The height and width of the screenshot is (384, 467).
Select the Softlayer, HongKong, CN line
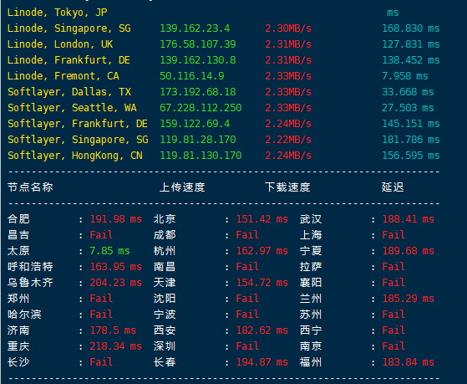click(x=223, y=156)
